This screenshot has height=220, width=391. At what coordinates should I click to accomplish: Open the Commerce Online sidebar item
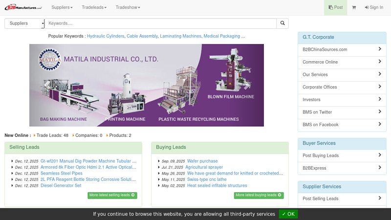click(x=342, y=62)
